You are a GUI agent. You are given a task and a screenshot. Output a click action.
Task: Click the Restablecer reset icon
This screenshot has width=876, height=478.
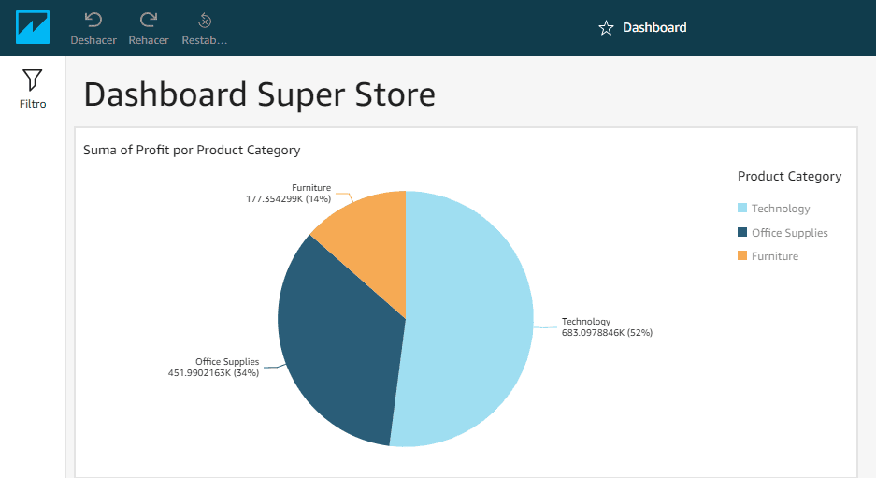(205, 20)
